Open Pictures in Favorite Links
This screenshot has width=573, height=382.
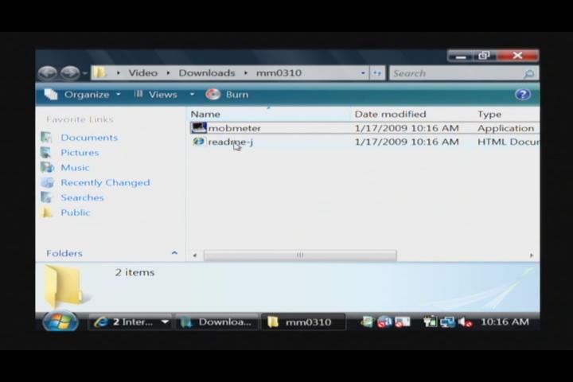[80, 153]
